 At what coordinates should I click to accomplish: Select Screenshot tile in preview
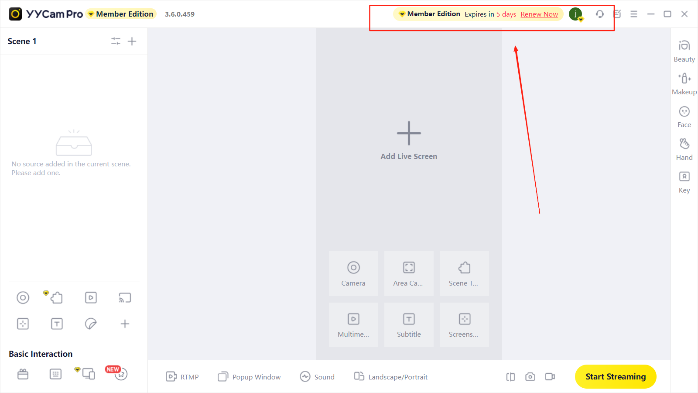coord(464,325)
